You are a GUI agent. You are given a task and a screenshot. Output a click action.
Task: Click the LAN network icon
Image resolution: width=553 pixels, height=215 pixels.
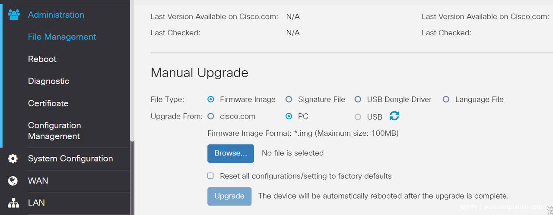pos(13,203)
